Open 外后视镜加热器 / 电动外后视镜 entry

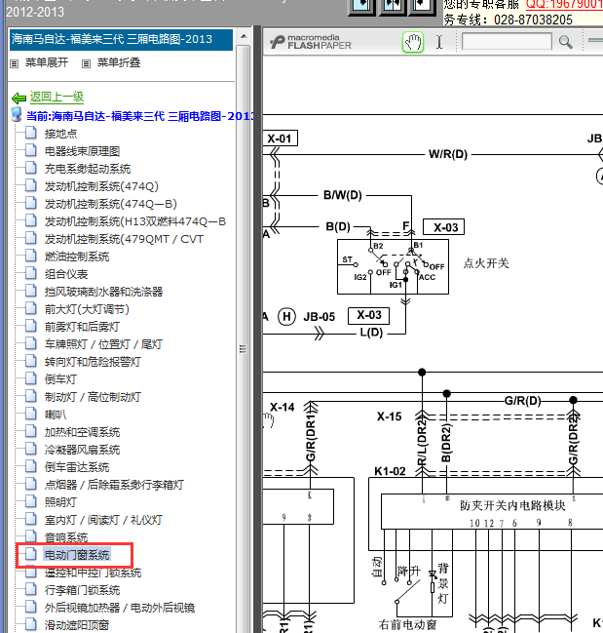(x=120, y=608)
